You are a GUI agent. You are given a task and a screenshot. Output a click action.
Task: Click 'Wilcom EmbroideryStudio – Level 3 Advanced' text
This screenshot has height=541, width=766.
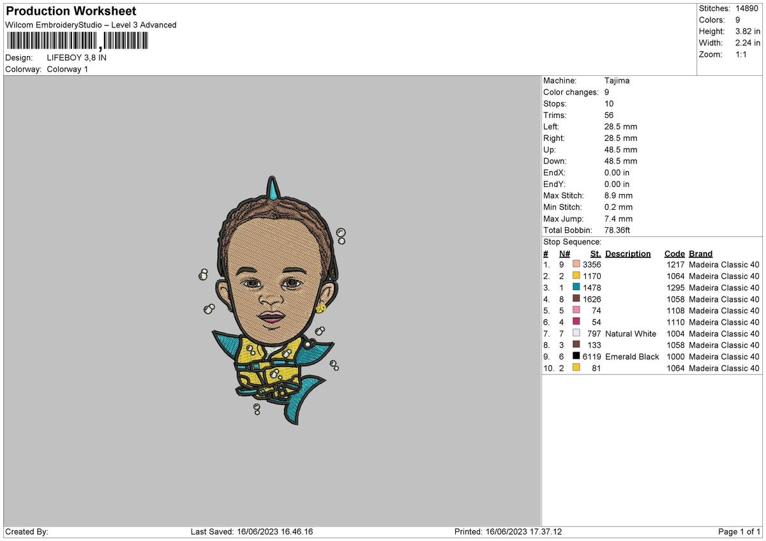(91, 25)
